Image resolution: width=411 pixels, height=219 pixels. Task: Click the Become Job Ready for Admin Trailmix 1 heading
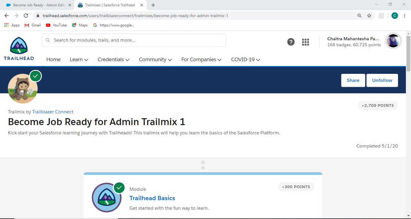click(x=97, y=122)
